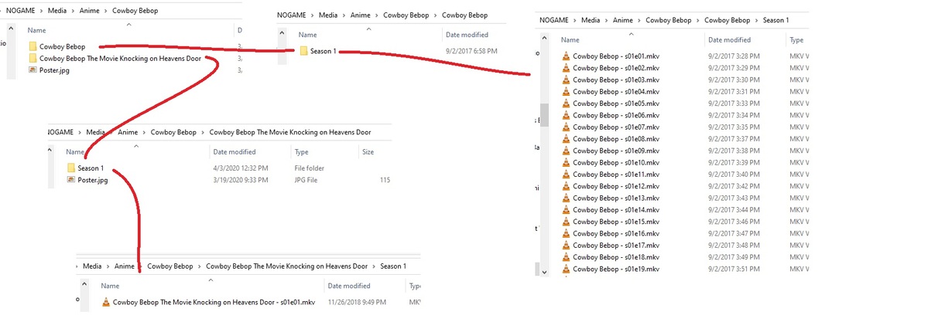
Task: Sort by Type column in the movie folder window
Action: (301, 152)
